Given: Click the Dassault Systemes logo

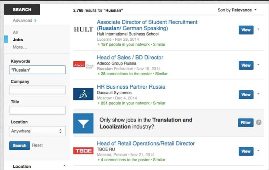Looking at the screenshot, I should pyautogui.click(x=83, y=94).
